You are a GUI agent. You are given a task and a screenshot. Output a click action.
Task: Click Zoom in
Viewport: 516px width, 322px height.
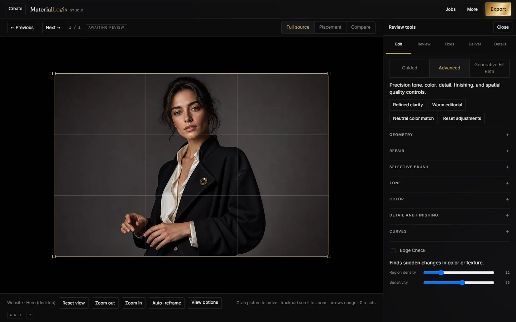tap(134, 303)
